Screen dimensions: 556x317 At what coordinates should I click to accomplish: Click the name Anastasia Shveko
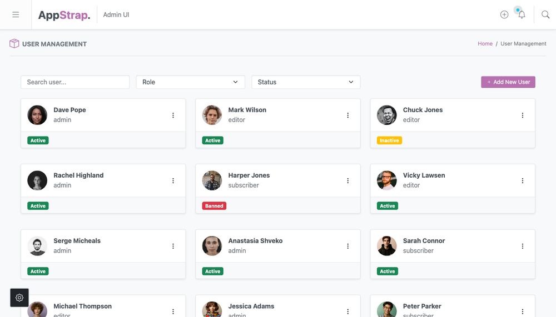255,241
